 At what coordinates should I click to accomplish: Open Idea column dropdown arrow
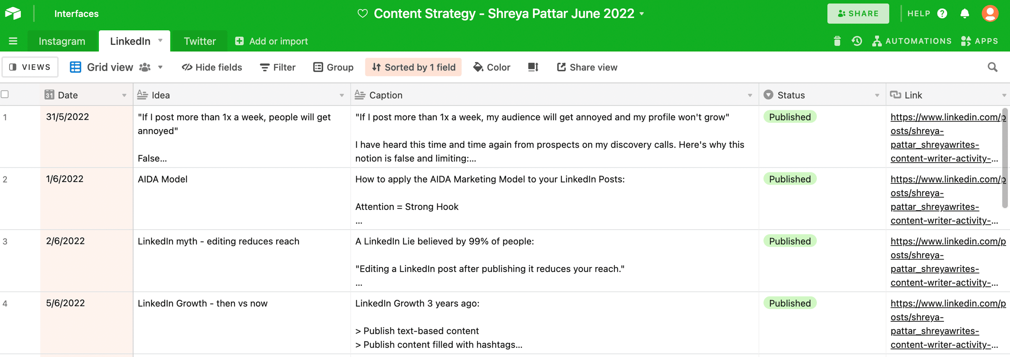(342, 95)
